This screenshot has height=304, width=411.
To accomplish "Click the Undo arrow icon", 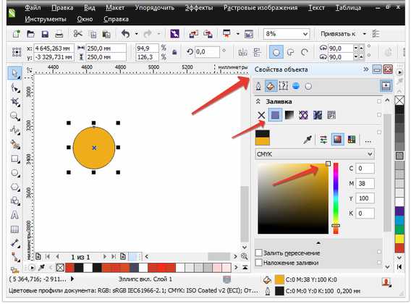I will 126,34.
